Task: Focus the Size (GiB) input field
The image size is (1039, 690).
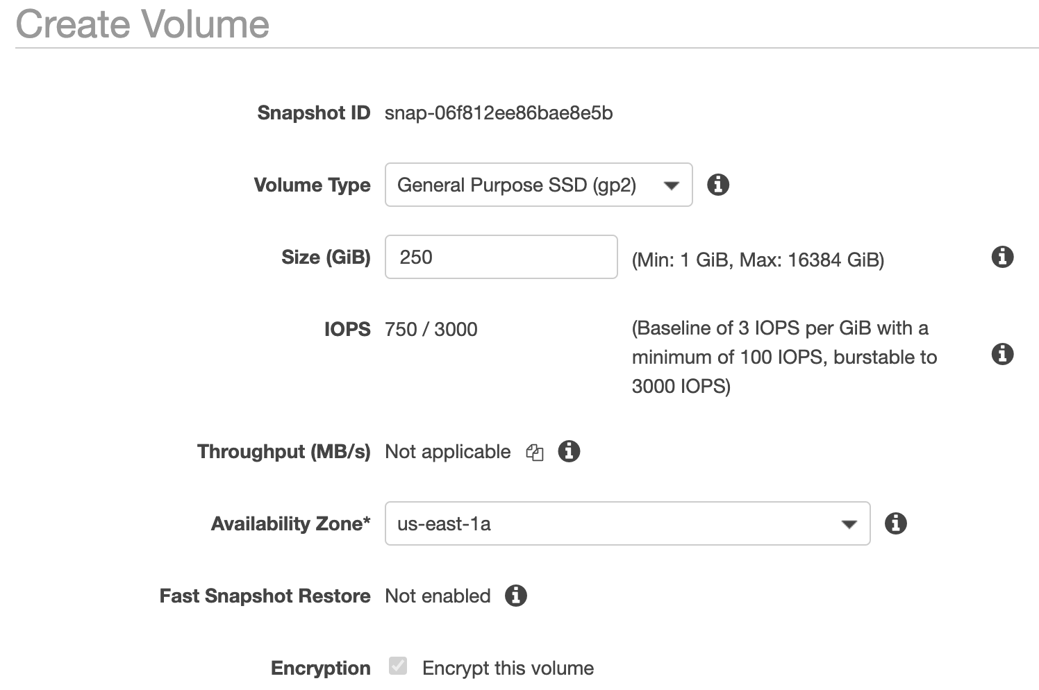Action: click(501, 257)
